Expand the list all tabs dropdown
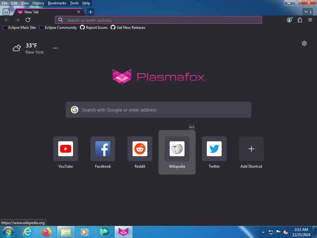The width and height of the screenshot is (317, 238). click(x=308, y=12)
